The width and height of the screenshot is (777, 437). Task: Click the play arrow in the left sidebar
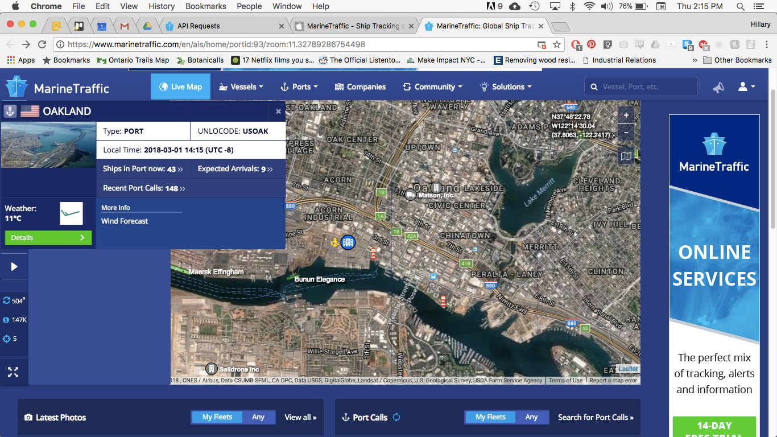point(14,266)
